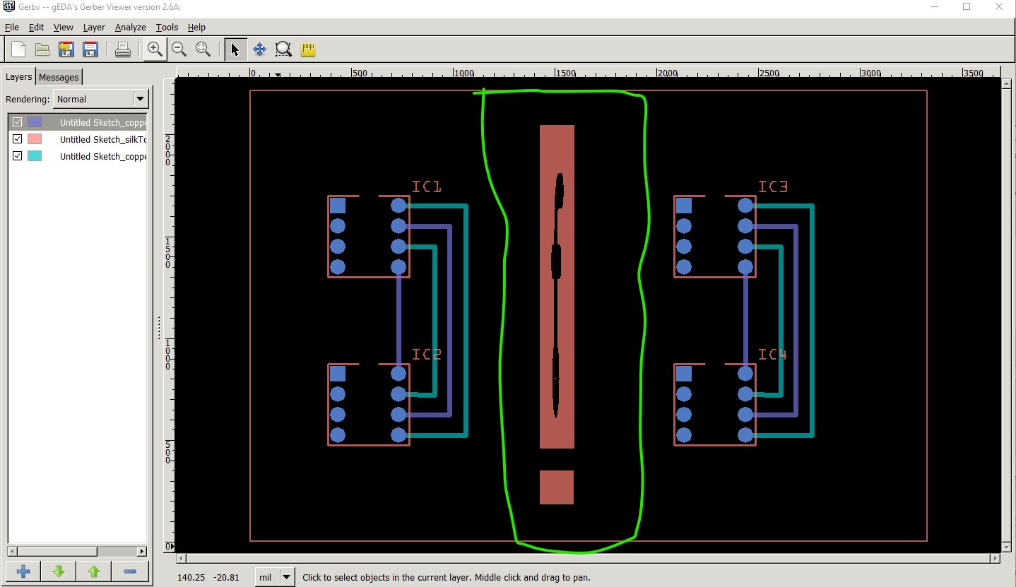Click the IC4 label on the board
This screenshot has width=1016, height=587.
(773, 355)
